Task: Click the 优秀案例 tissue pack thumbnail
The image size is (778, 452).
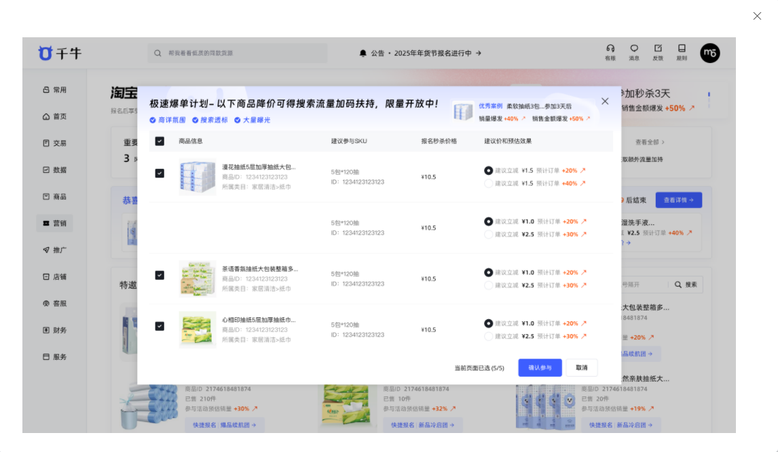Action: point(463,111)
